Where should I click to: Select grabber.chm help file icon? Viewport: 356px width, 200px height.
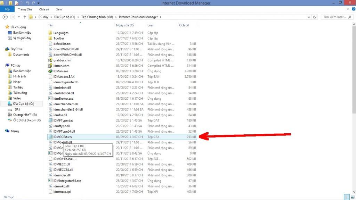[x=50, y=60]
